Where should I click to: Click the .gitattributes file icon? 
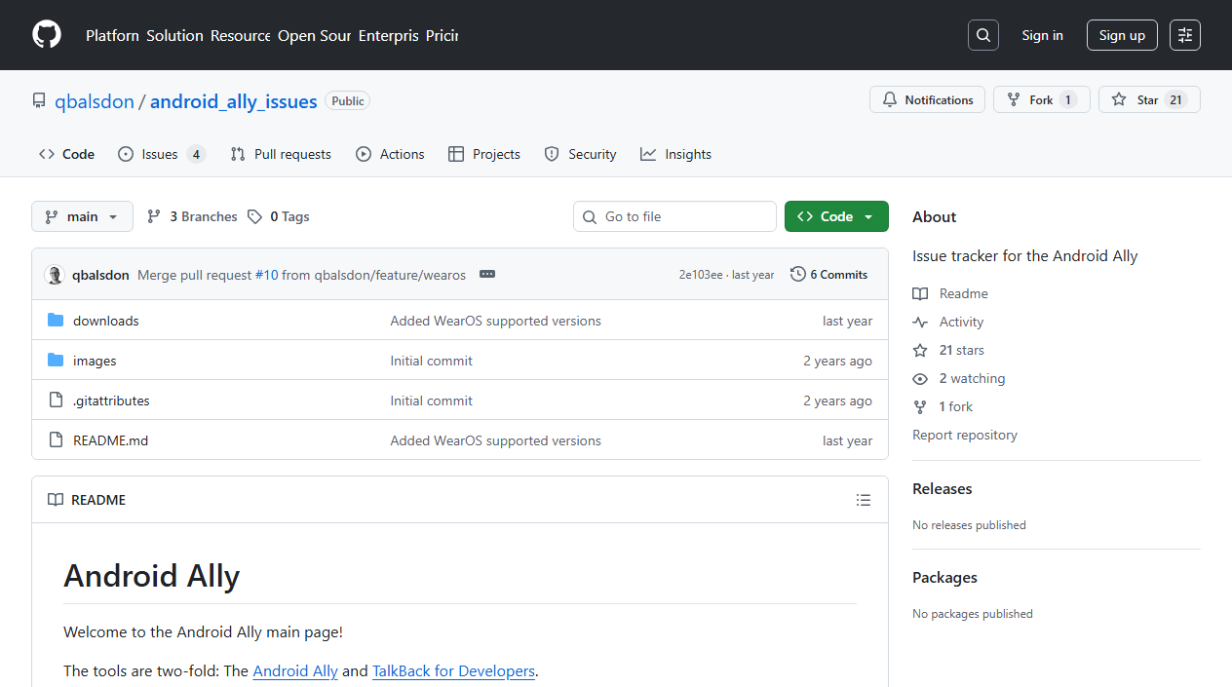(56, 401)
